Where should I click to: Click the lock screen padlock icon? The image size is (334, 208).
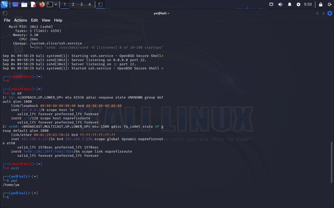click(x=320, y=5)
